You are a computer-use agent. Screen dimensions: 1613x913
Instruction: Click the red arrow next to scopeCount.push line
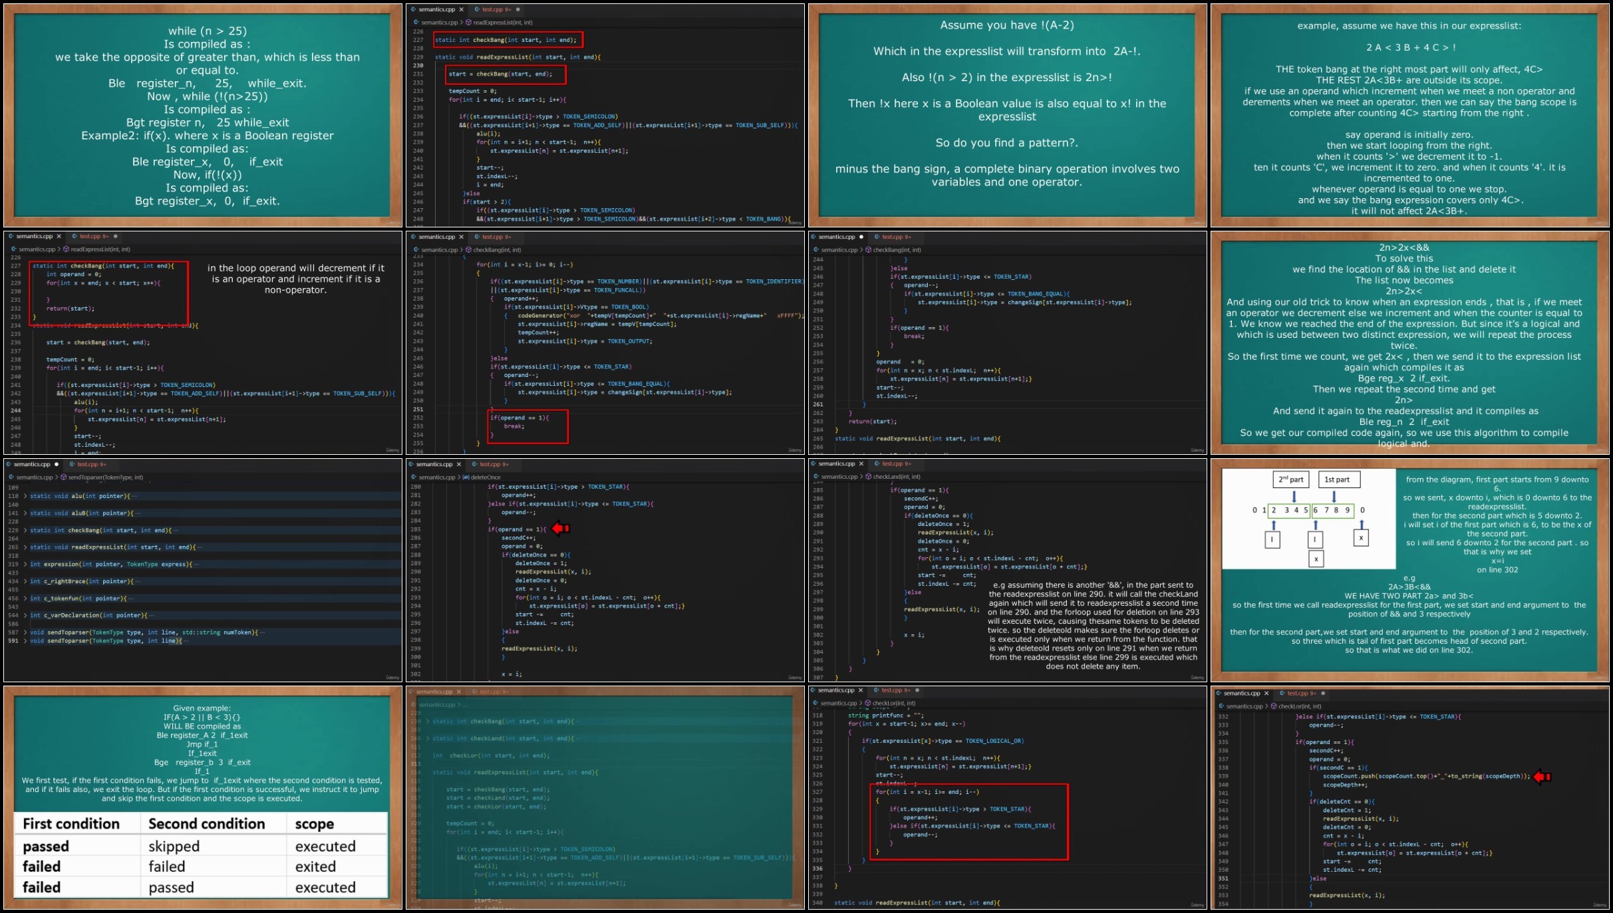(x=1542, y=776)
